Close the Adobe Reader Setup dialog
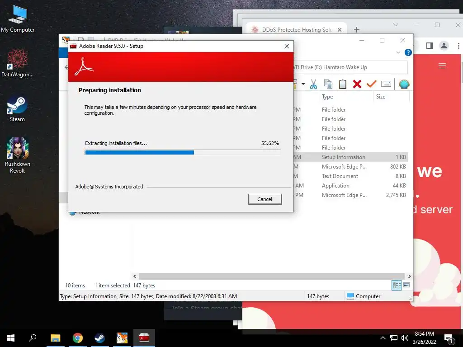Image resolution: width=463 pixels, height=347 pixels. click(286, 46)
